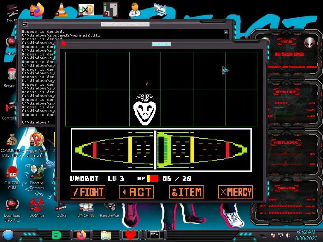
Task: Click the Start orb on the taskbar
Action: [8, 235]
